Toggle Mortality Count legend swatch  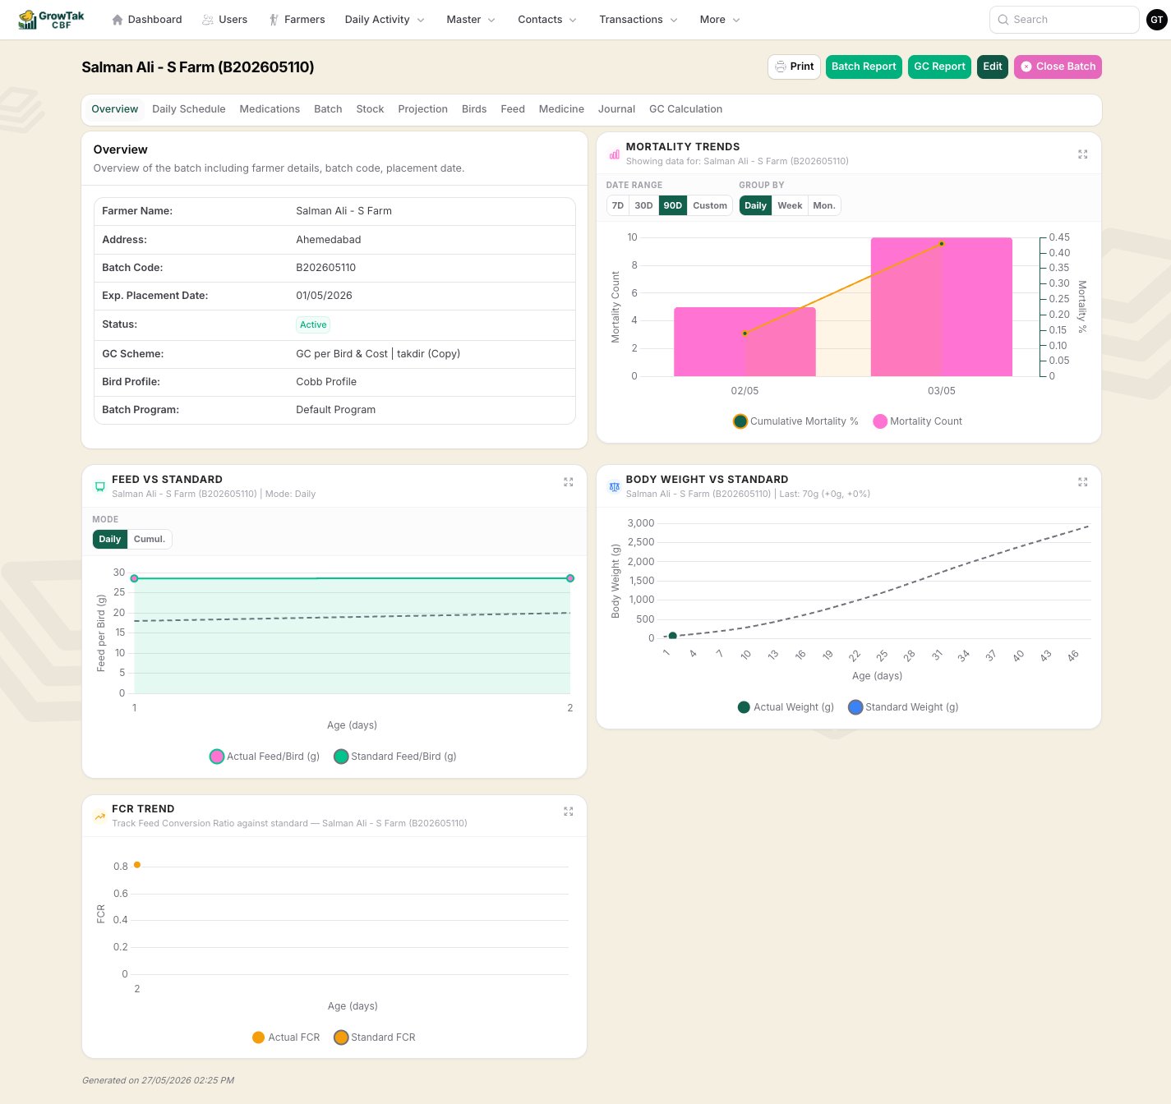(880, 421)
